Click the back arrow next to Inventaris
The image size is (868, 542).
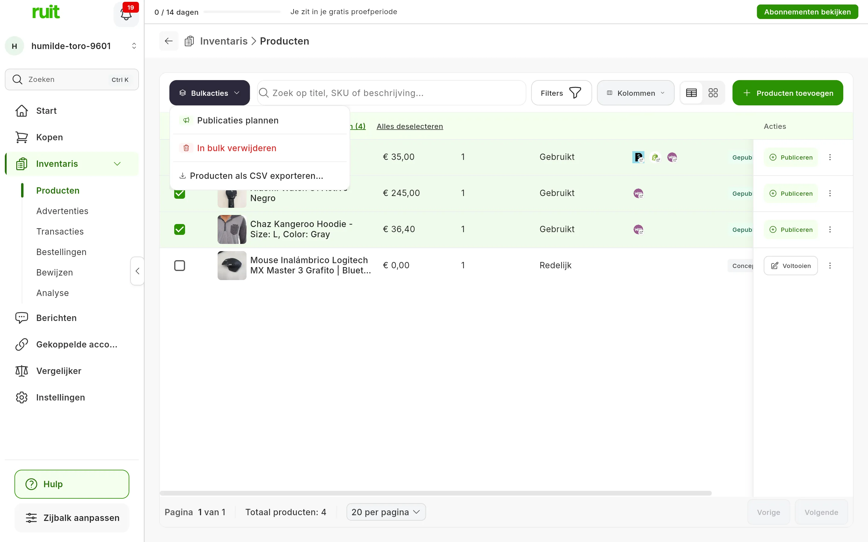pos(168,41)
